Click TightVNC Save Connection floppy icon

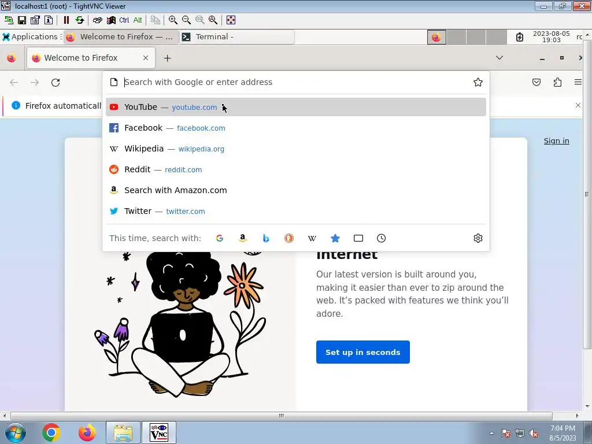(x=22, y=20)
